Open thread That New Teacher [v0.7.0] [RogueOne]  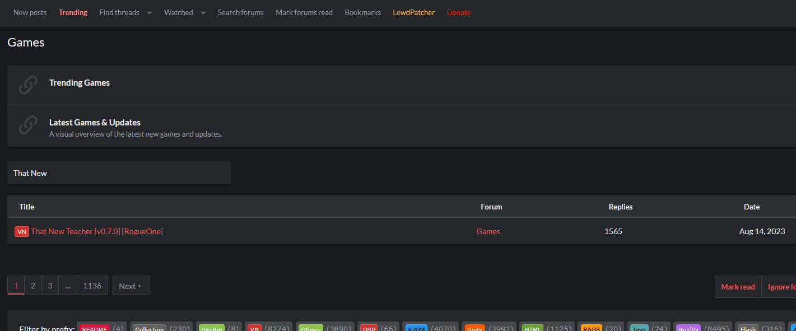click(x=97, y=231)
